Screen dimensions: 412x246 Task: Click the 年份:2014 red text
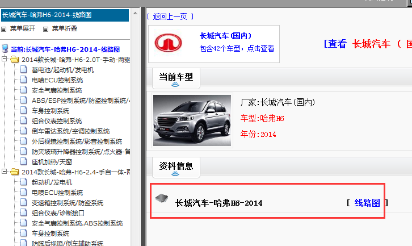click(x=258, y=135)
